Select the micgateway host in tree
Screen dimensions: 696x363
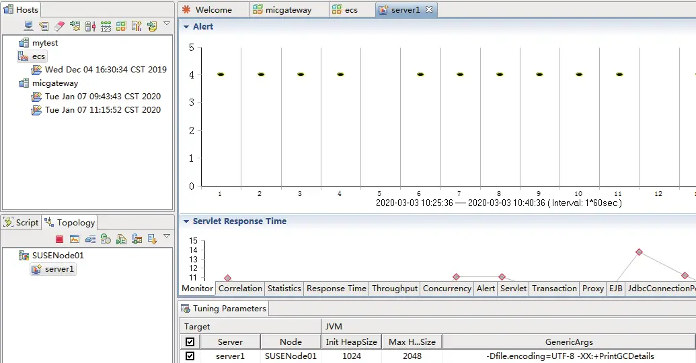coord(55,83)
